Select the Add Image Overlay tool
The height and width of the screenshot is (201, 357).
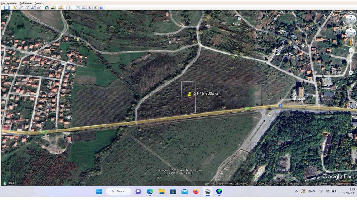(x=32, y=8)
